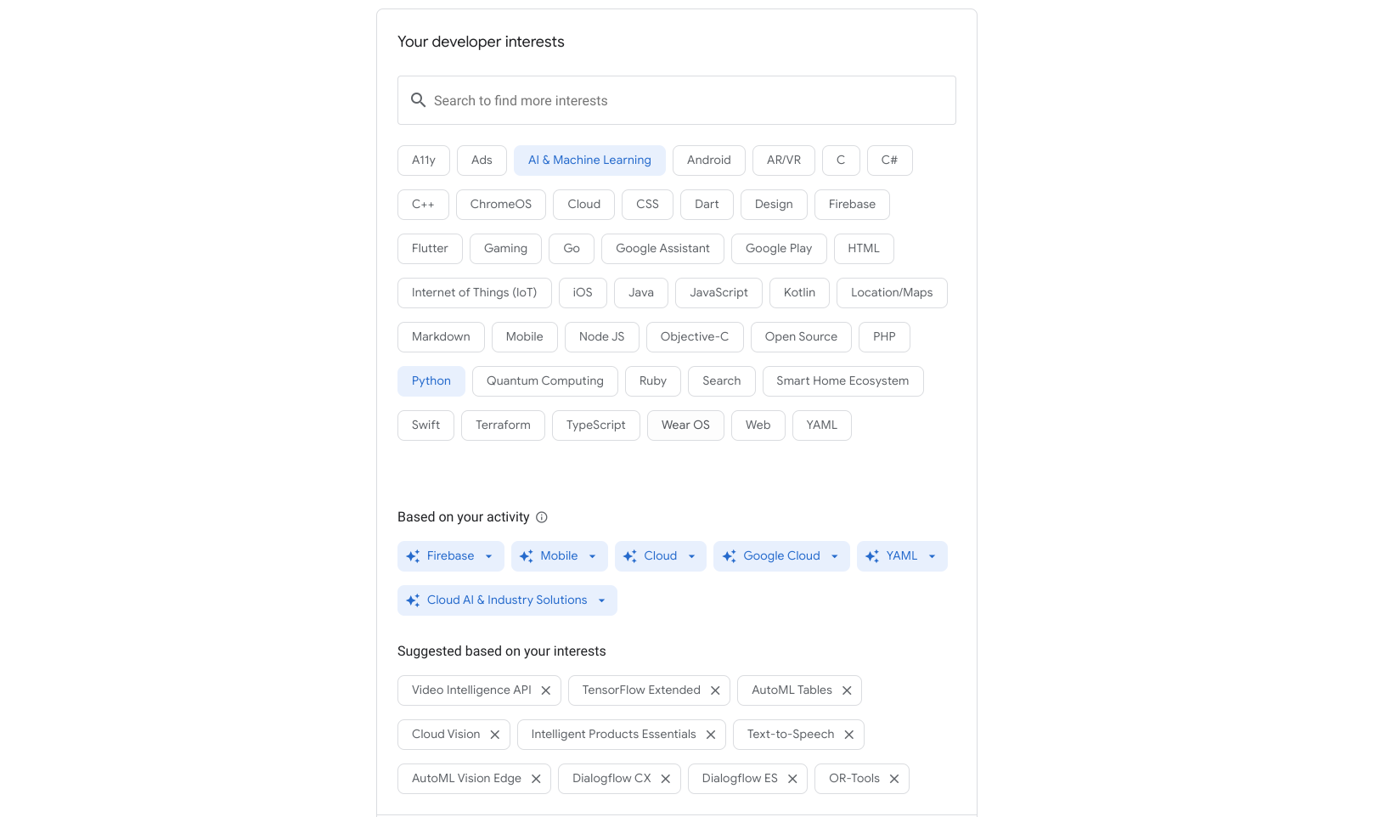Open the Cloud AI & Industry Solutions dropdown

[x=602, y=600]
